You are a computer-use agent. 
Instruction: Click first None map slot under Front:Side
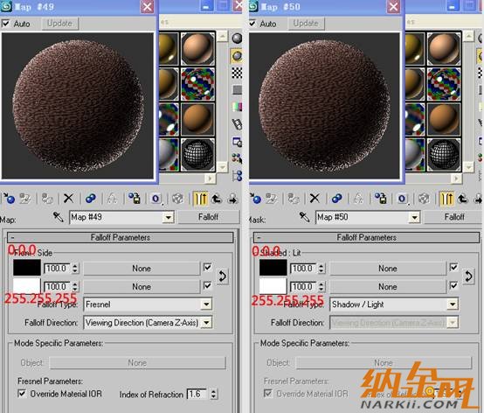[x=142, y=269]
